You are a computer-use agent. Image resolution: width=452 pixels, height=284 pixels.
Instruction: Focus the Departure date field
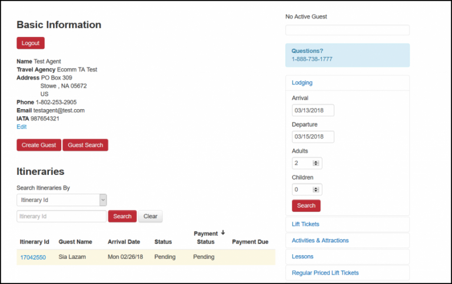(313, 137)
